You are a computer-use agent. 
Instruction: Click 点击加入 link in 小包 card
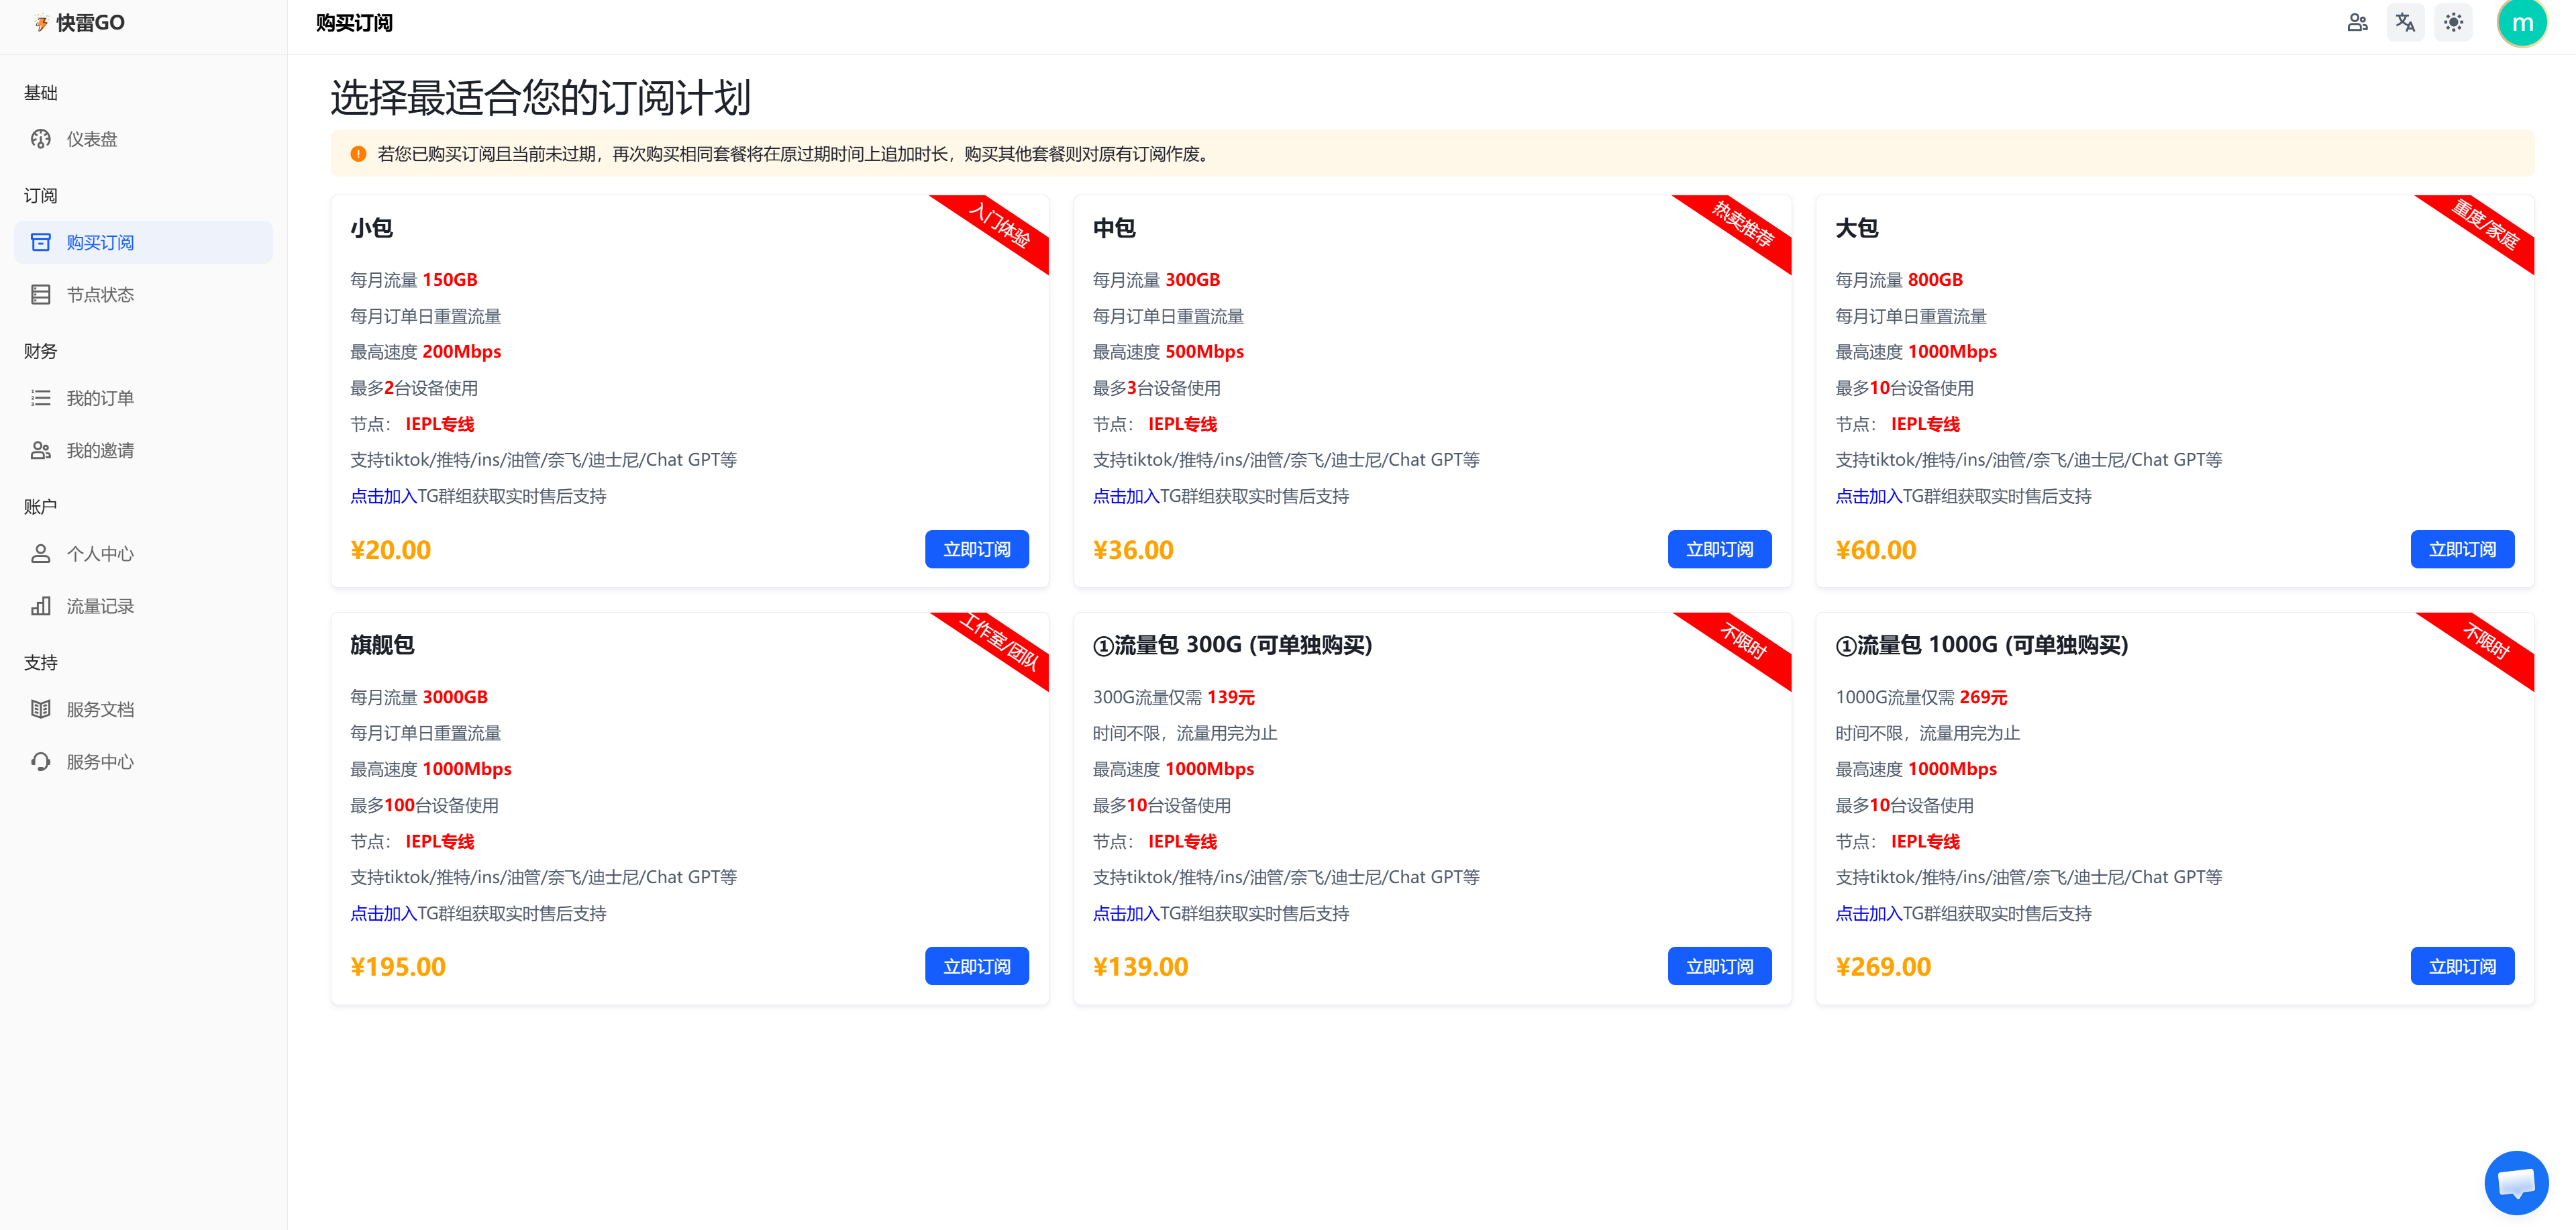[x=383, y=496]
